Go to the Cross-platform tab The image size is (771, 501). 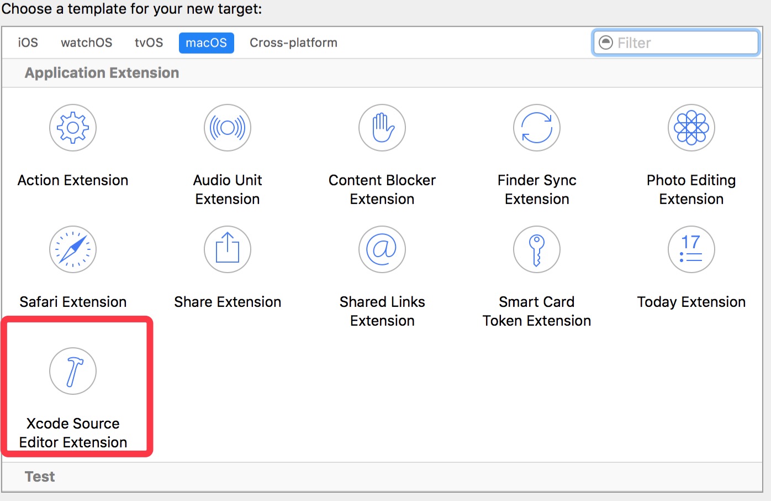pos(293,43)
